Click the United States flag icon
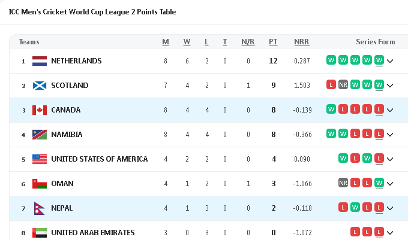The height and width of the screenshot is (240, 408). click(39, 159)
